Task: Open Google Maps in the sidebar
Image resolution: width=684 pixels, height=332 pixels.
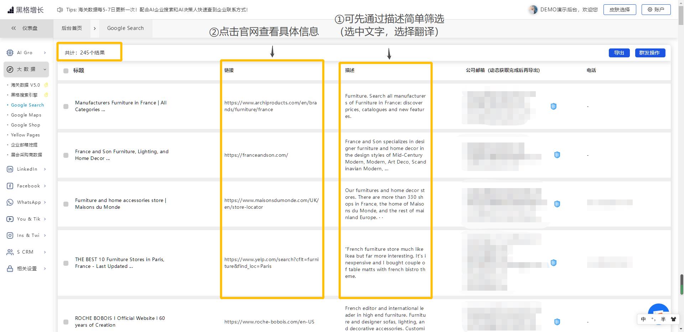Action: pos(26,115)
